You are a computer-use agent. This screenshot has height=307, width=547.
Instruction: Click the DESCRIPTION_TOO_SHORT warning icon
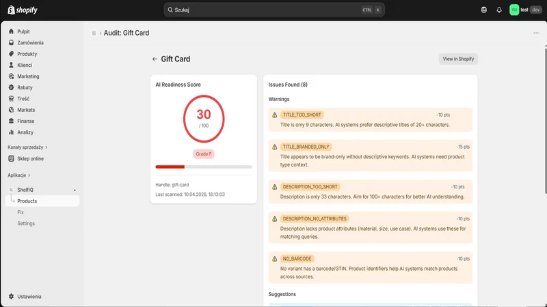coord(275,187)
